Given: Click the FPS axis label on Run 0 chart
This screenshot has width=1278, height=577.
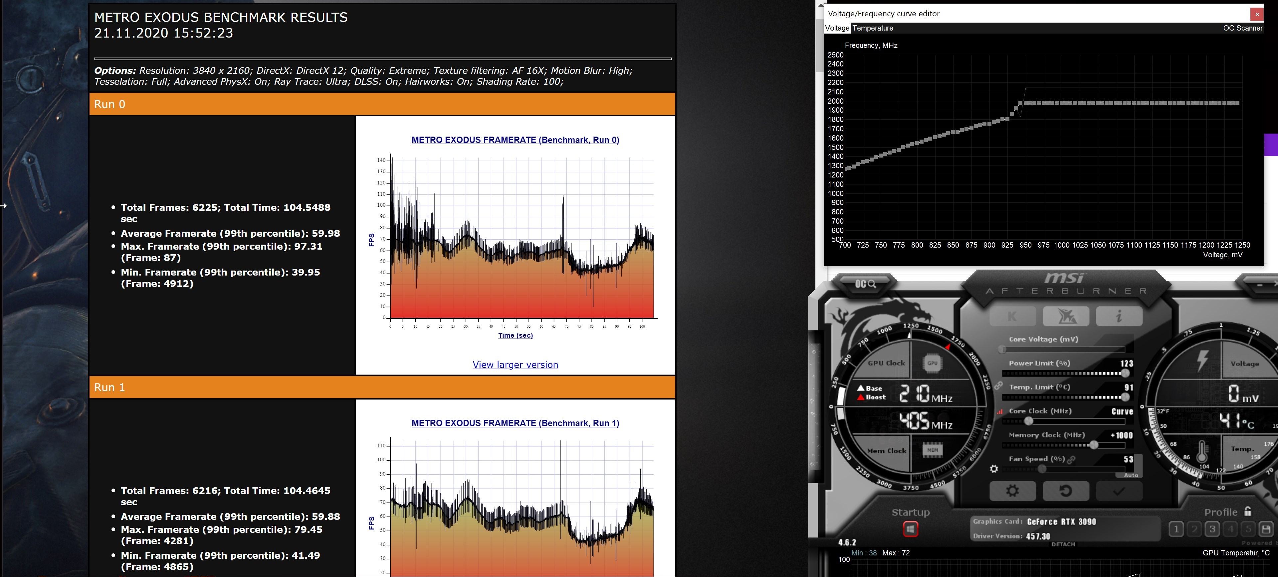Looking at the screenshot, I should tap(372, 240).
